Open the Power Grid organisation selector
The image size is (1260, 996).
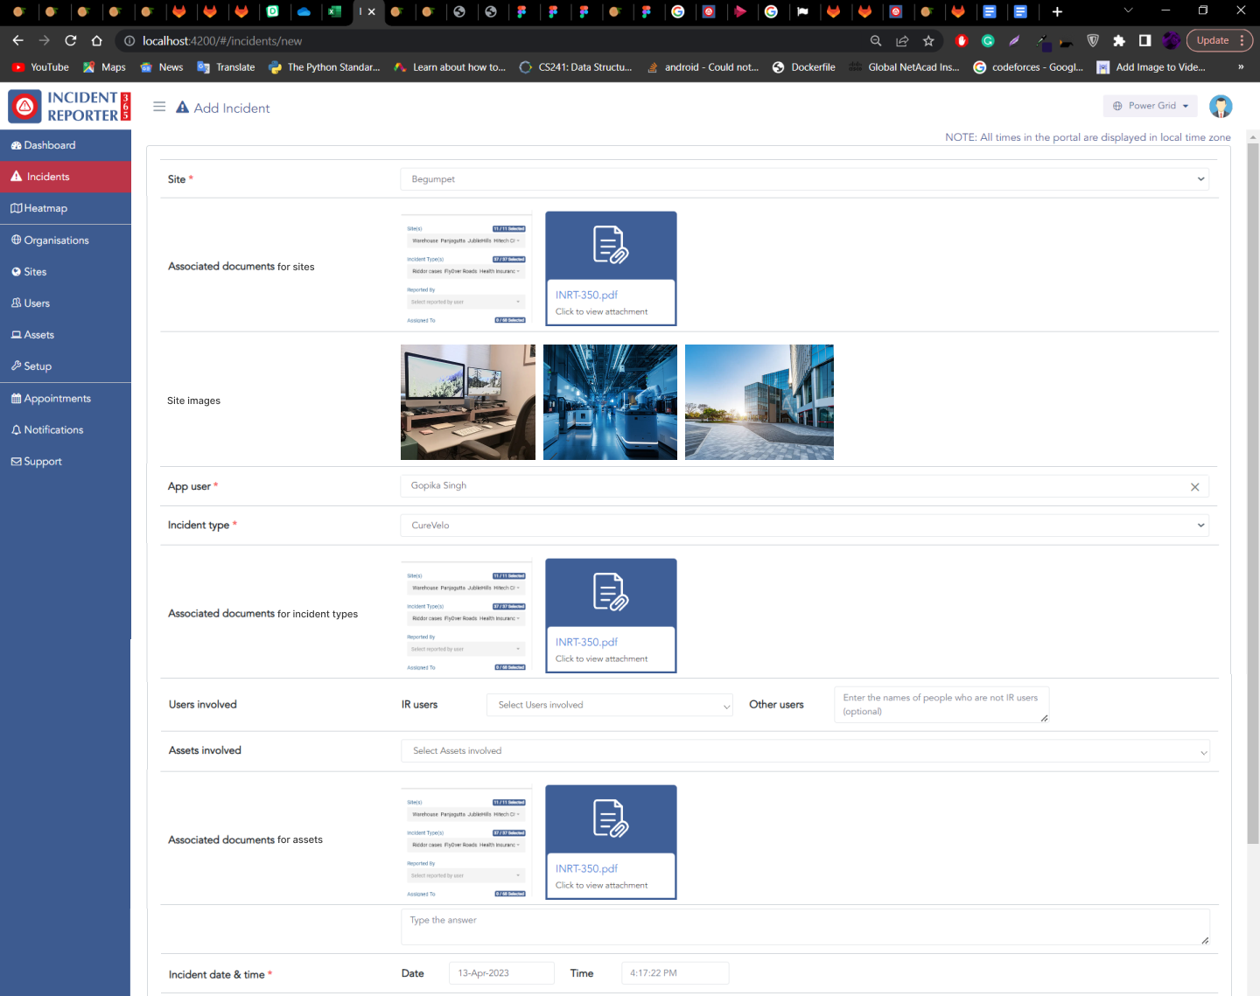coord(1151,106)
